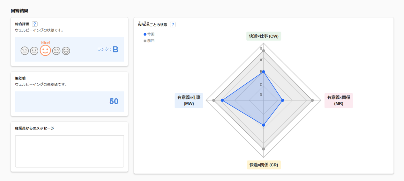
Task: Click the 快適×仕事 (CW) axis label
Action: pos(264,36)
